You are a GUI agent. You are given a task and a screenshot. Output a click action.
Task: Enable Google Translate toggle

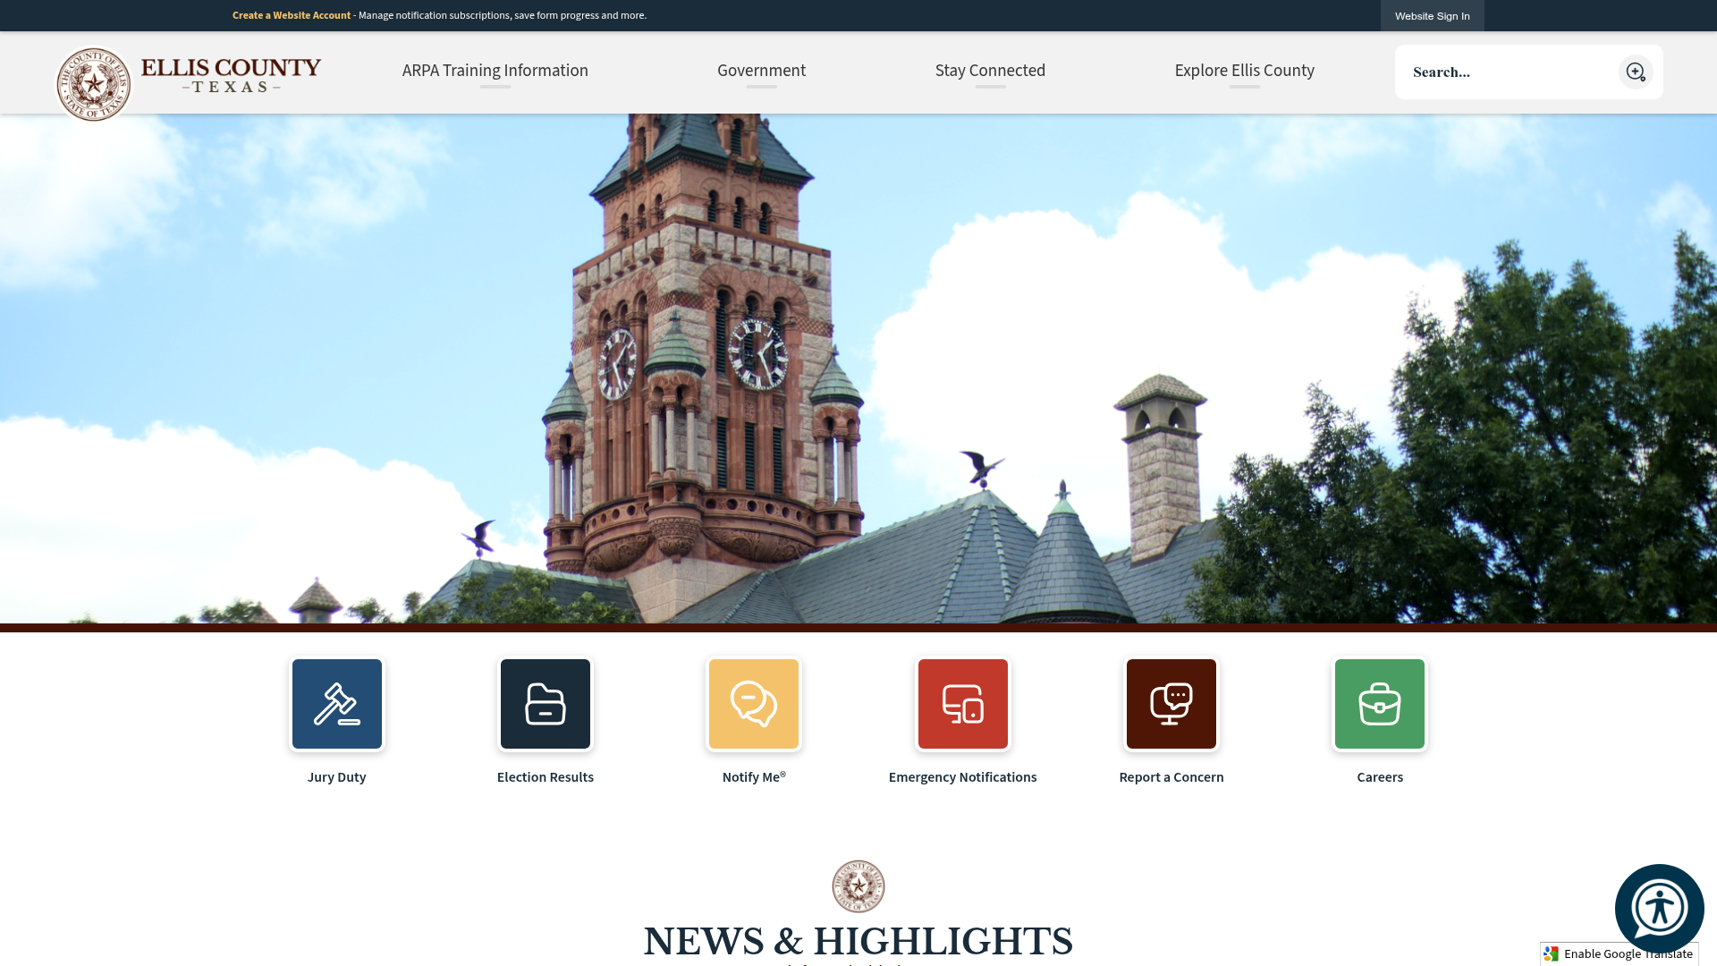(1619, 953)
